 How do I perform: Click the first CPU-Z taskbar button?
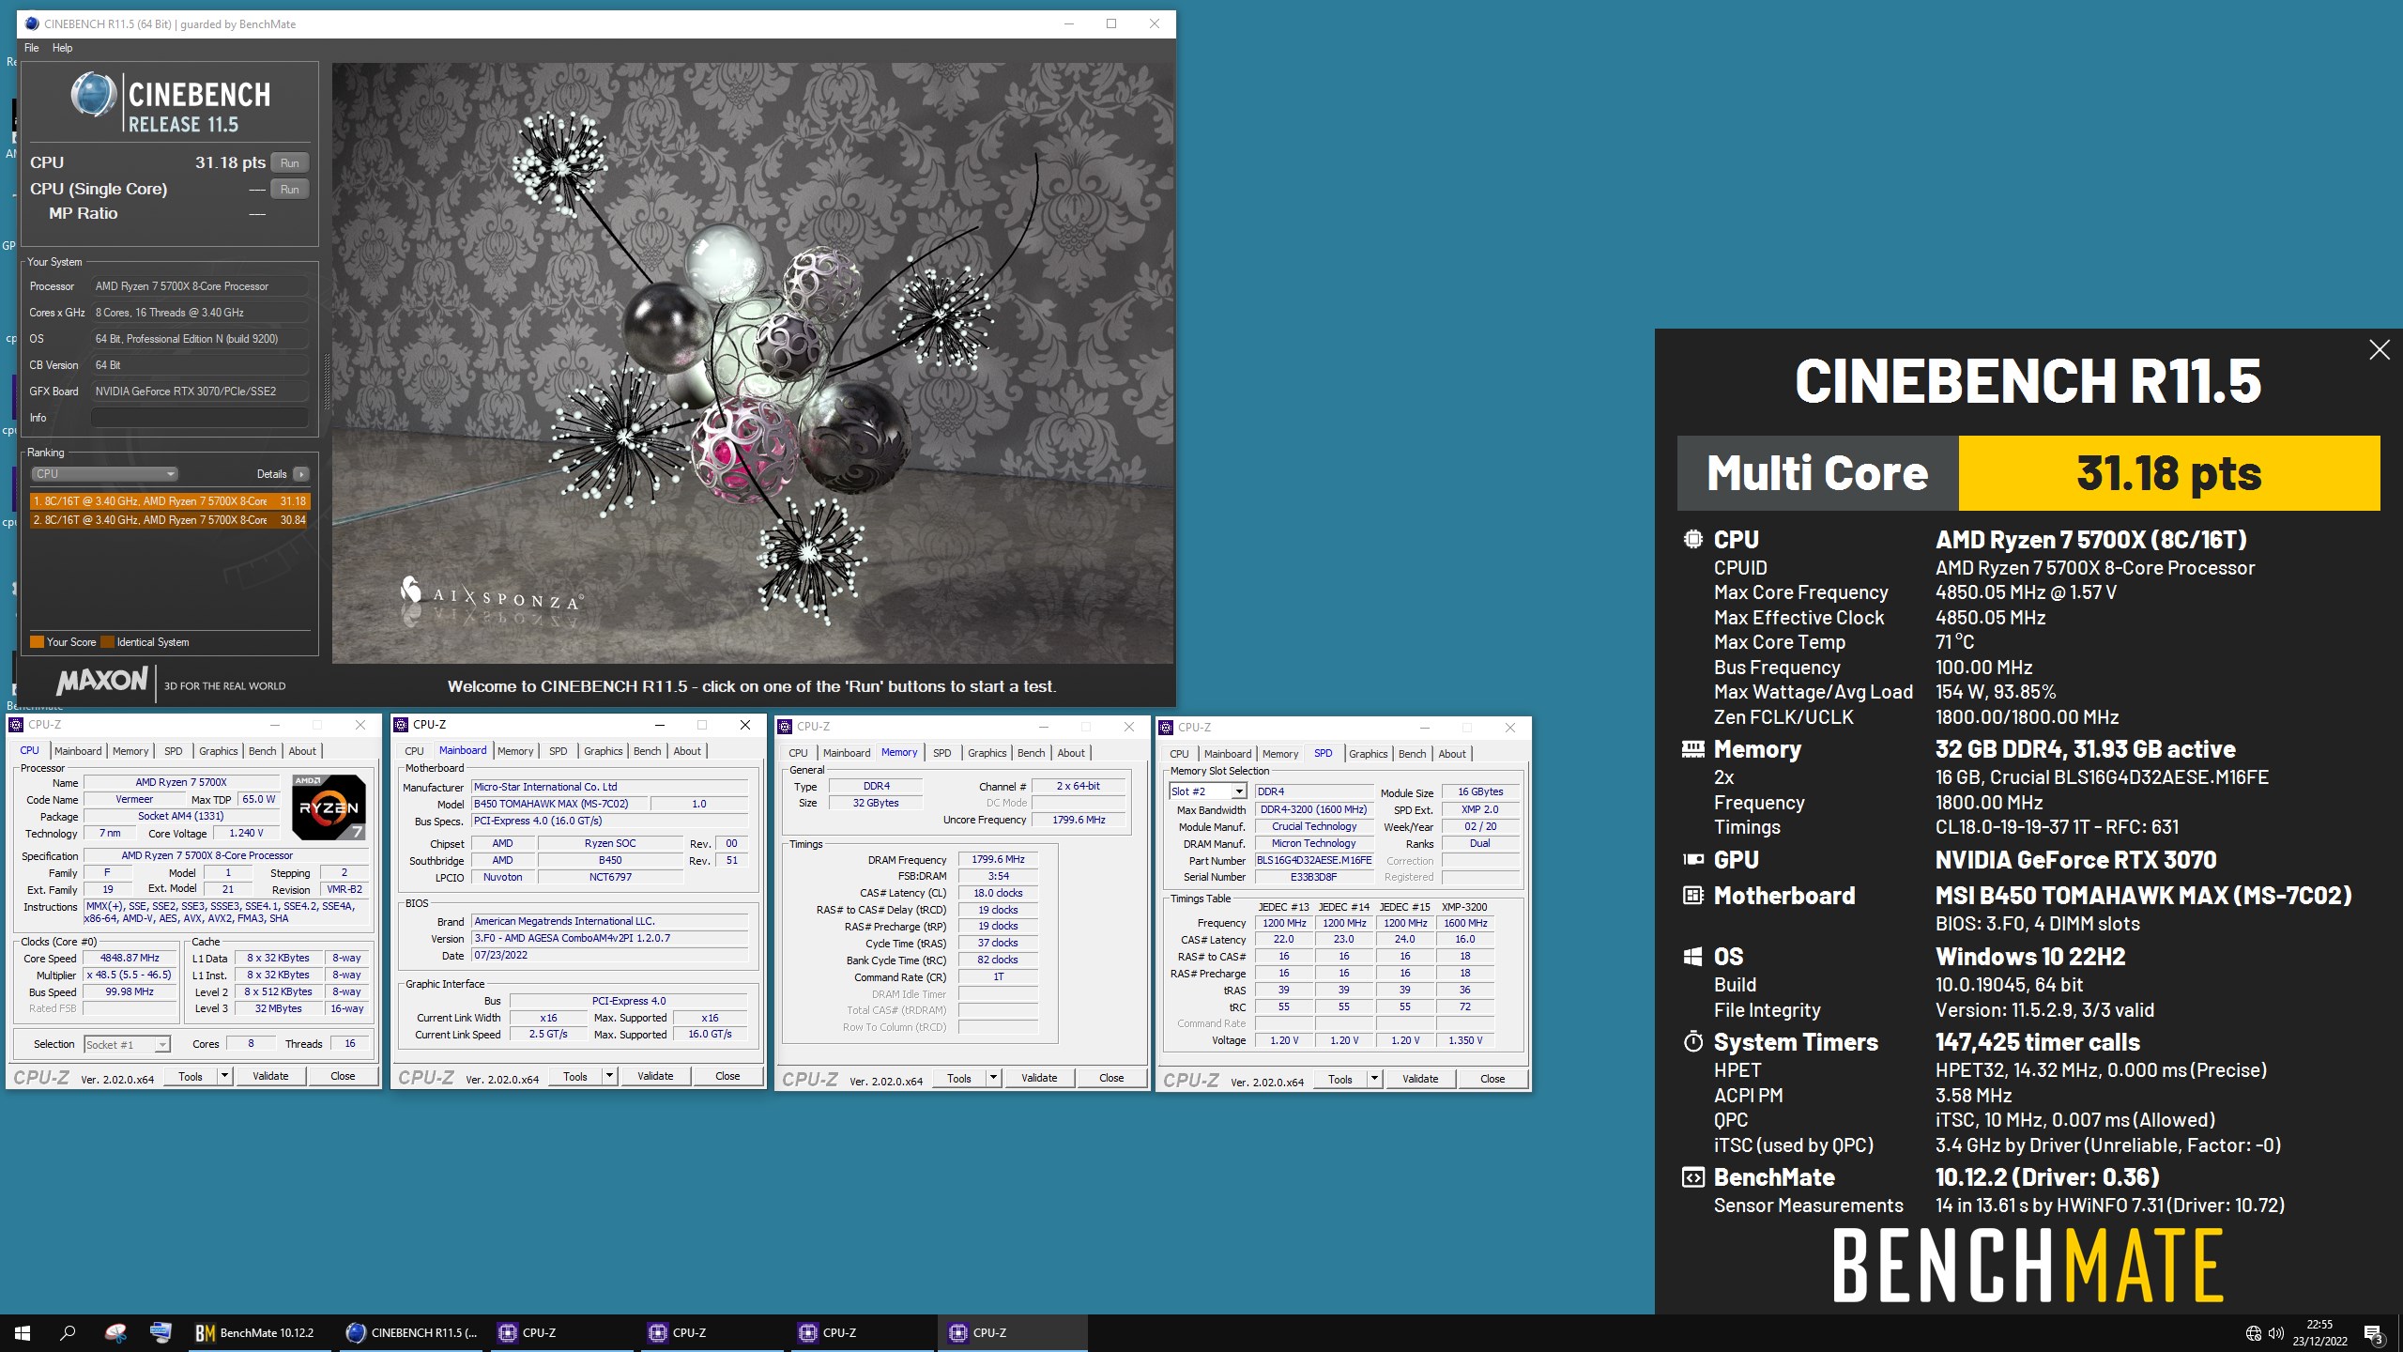click(x=561, y=1332)
